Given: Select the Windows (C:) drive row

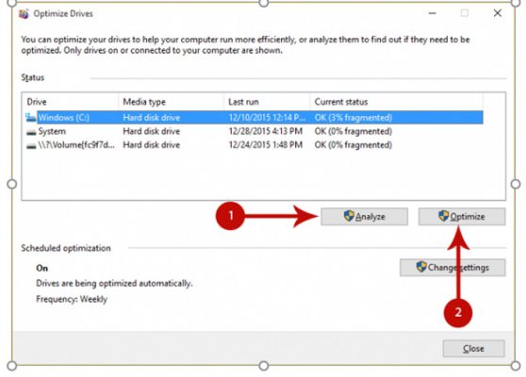Looking at the screenshot, I should click(x=255, y=118).
